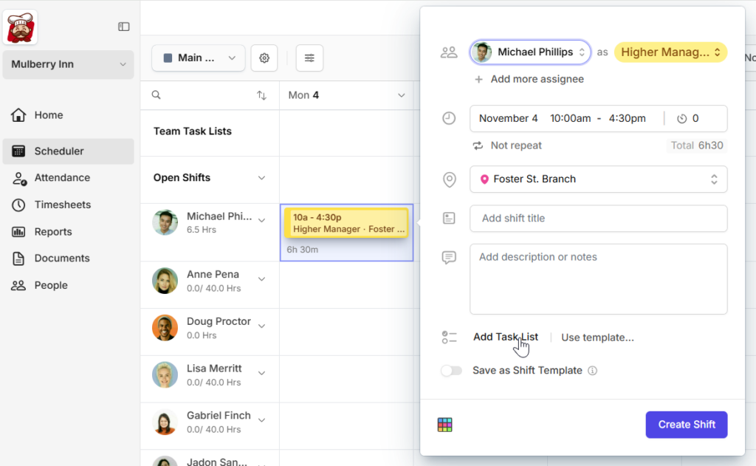The width and height of the screenshot is (756, 466).
Task: Click the sidebar collapse toggle at top
Action: pyautogui.click(x=124, y=26)
